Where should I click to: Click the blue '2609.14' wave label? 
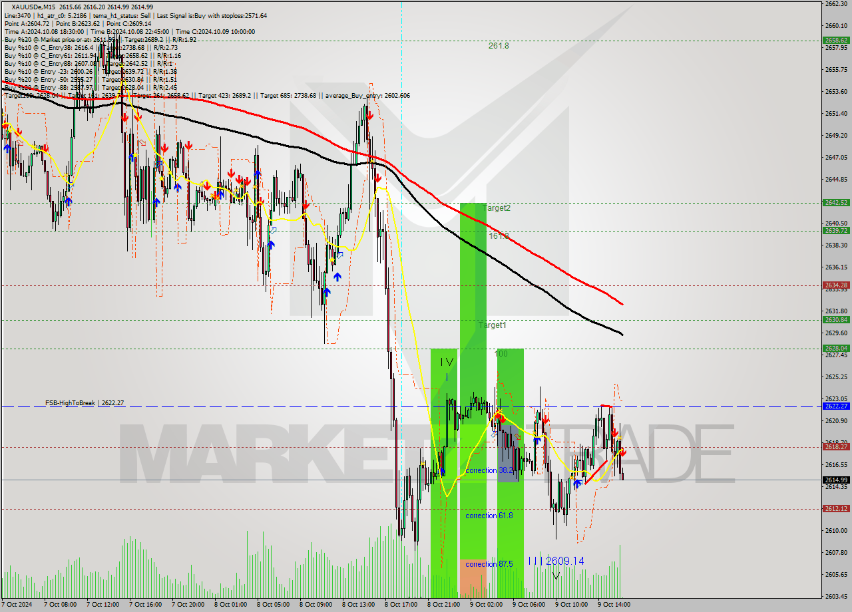point(565,561)
